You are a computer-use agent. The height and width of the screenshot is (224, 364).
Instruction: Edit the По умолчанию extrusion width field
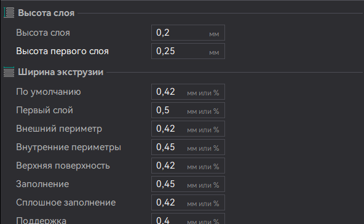188,92
